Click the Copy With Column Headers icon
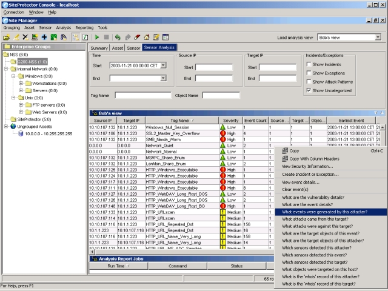This screenshot has width=388, height=291. pyautogui.click(x=285, y=159)
